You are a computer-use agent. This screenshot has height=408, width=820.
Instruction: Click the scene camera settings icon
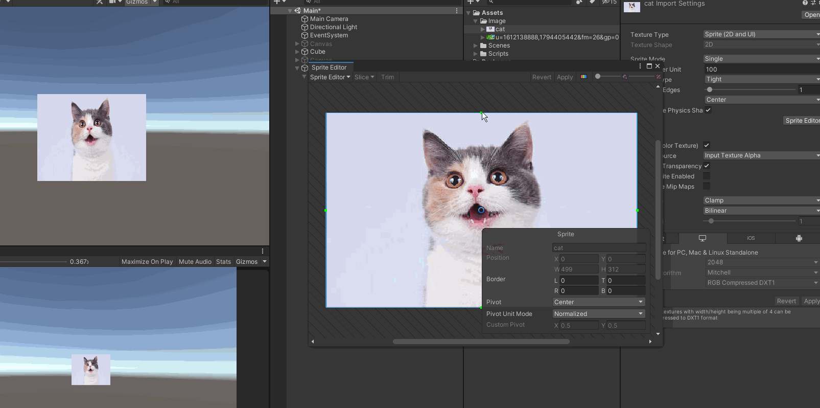112,2
